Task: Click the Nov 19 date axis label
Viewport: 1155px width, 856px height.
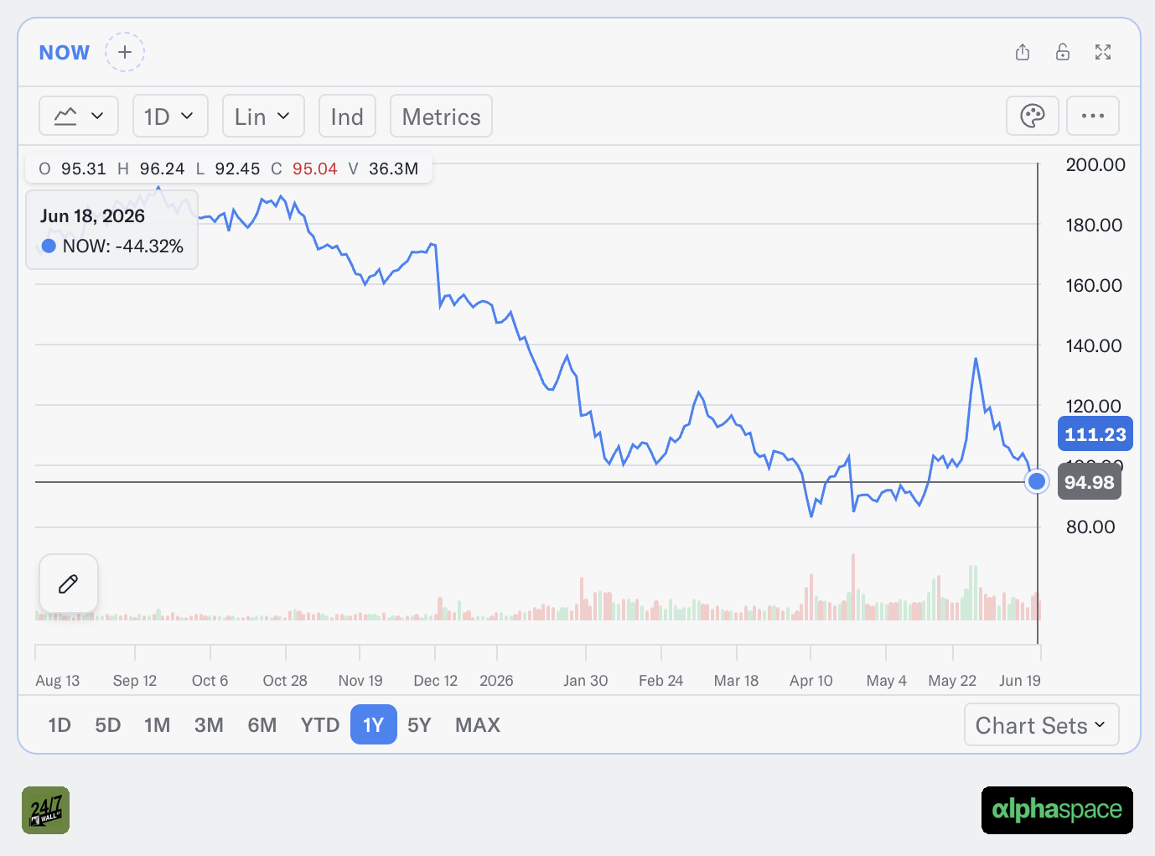Action: pyautogui.click(x=360, y=681)
